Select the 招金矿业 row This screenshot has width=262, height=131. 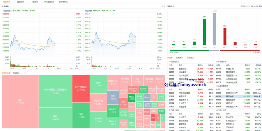click(x=238, y=117)
